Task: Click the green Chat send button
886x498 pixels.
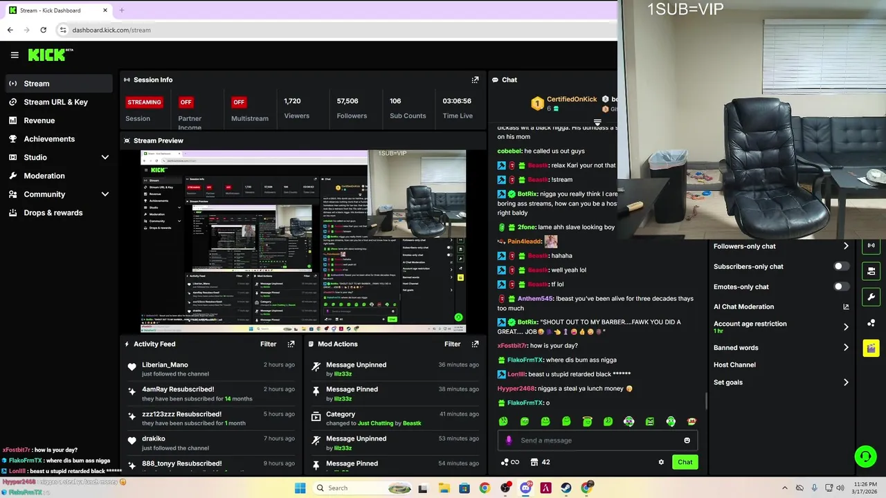Action: point(685,462)
